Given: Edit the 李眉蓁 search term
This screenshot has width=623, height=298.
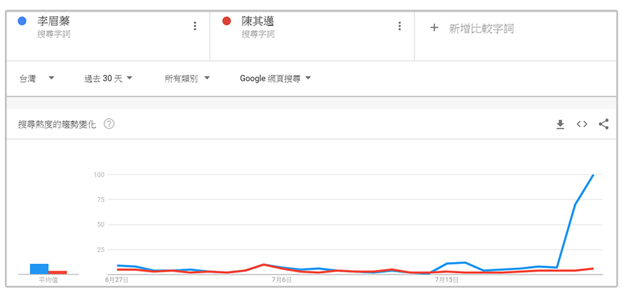Looking at the screenshot, I should (53, 21).
